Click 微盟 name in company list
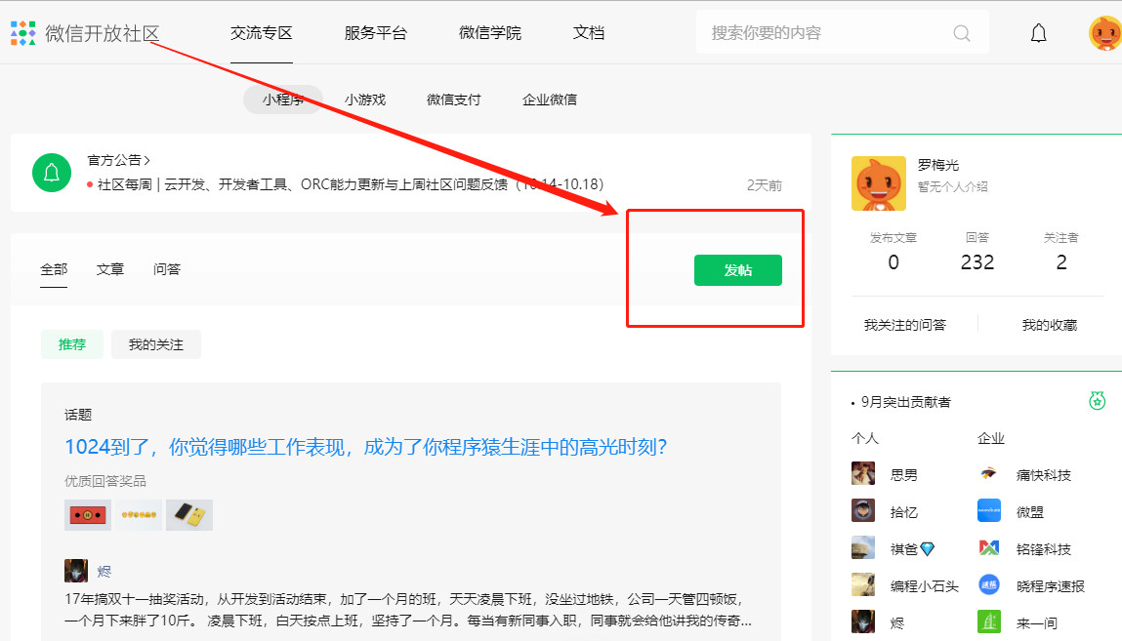Image resolution: width=1122 pixels, height=641 pixels. [x=1030, y=511]
